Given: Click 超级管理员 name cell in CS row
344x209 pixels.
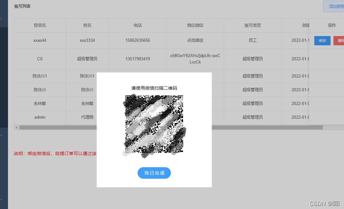Looking at the screenshot, I should [x=87, y=59].
